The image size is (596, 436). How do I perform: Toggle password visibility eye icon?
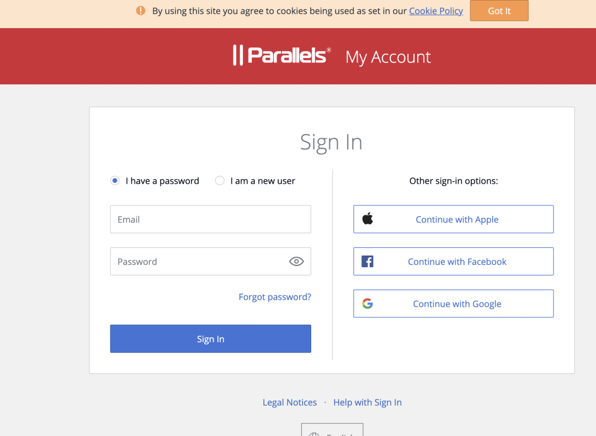click(x=296, y=262)
